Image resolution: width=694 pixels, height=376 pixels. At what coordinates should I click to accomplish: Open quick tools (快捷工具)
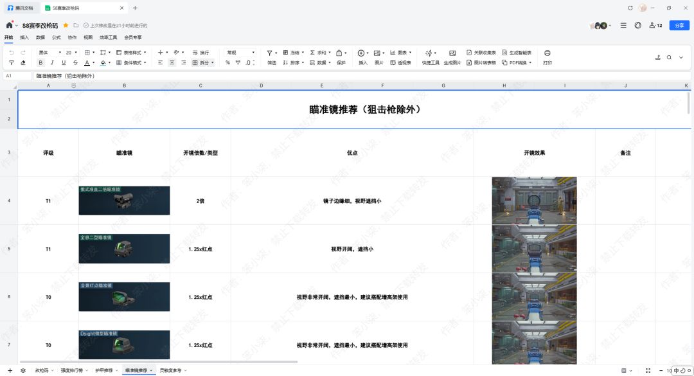pyautogui.click(x=431, y=57)
